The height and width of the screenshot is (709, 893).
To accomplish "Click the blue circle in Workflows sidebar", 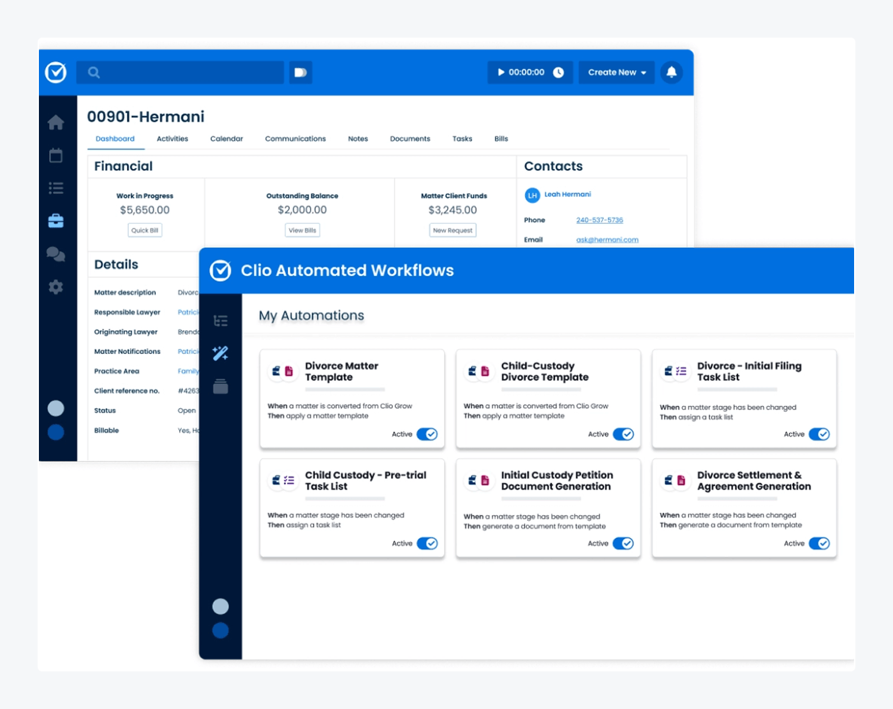I will coord(221,631).
